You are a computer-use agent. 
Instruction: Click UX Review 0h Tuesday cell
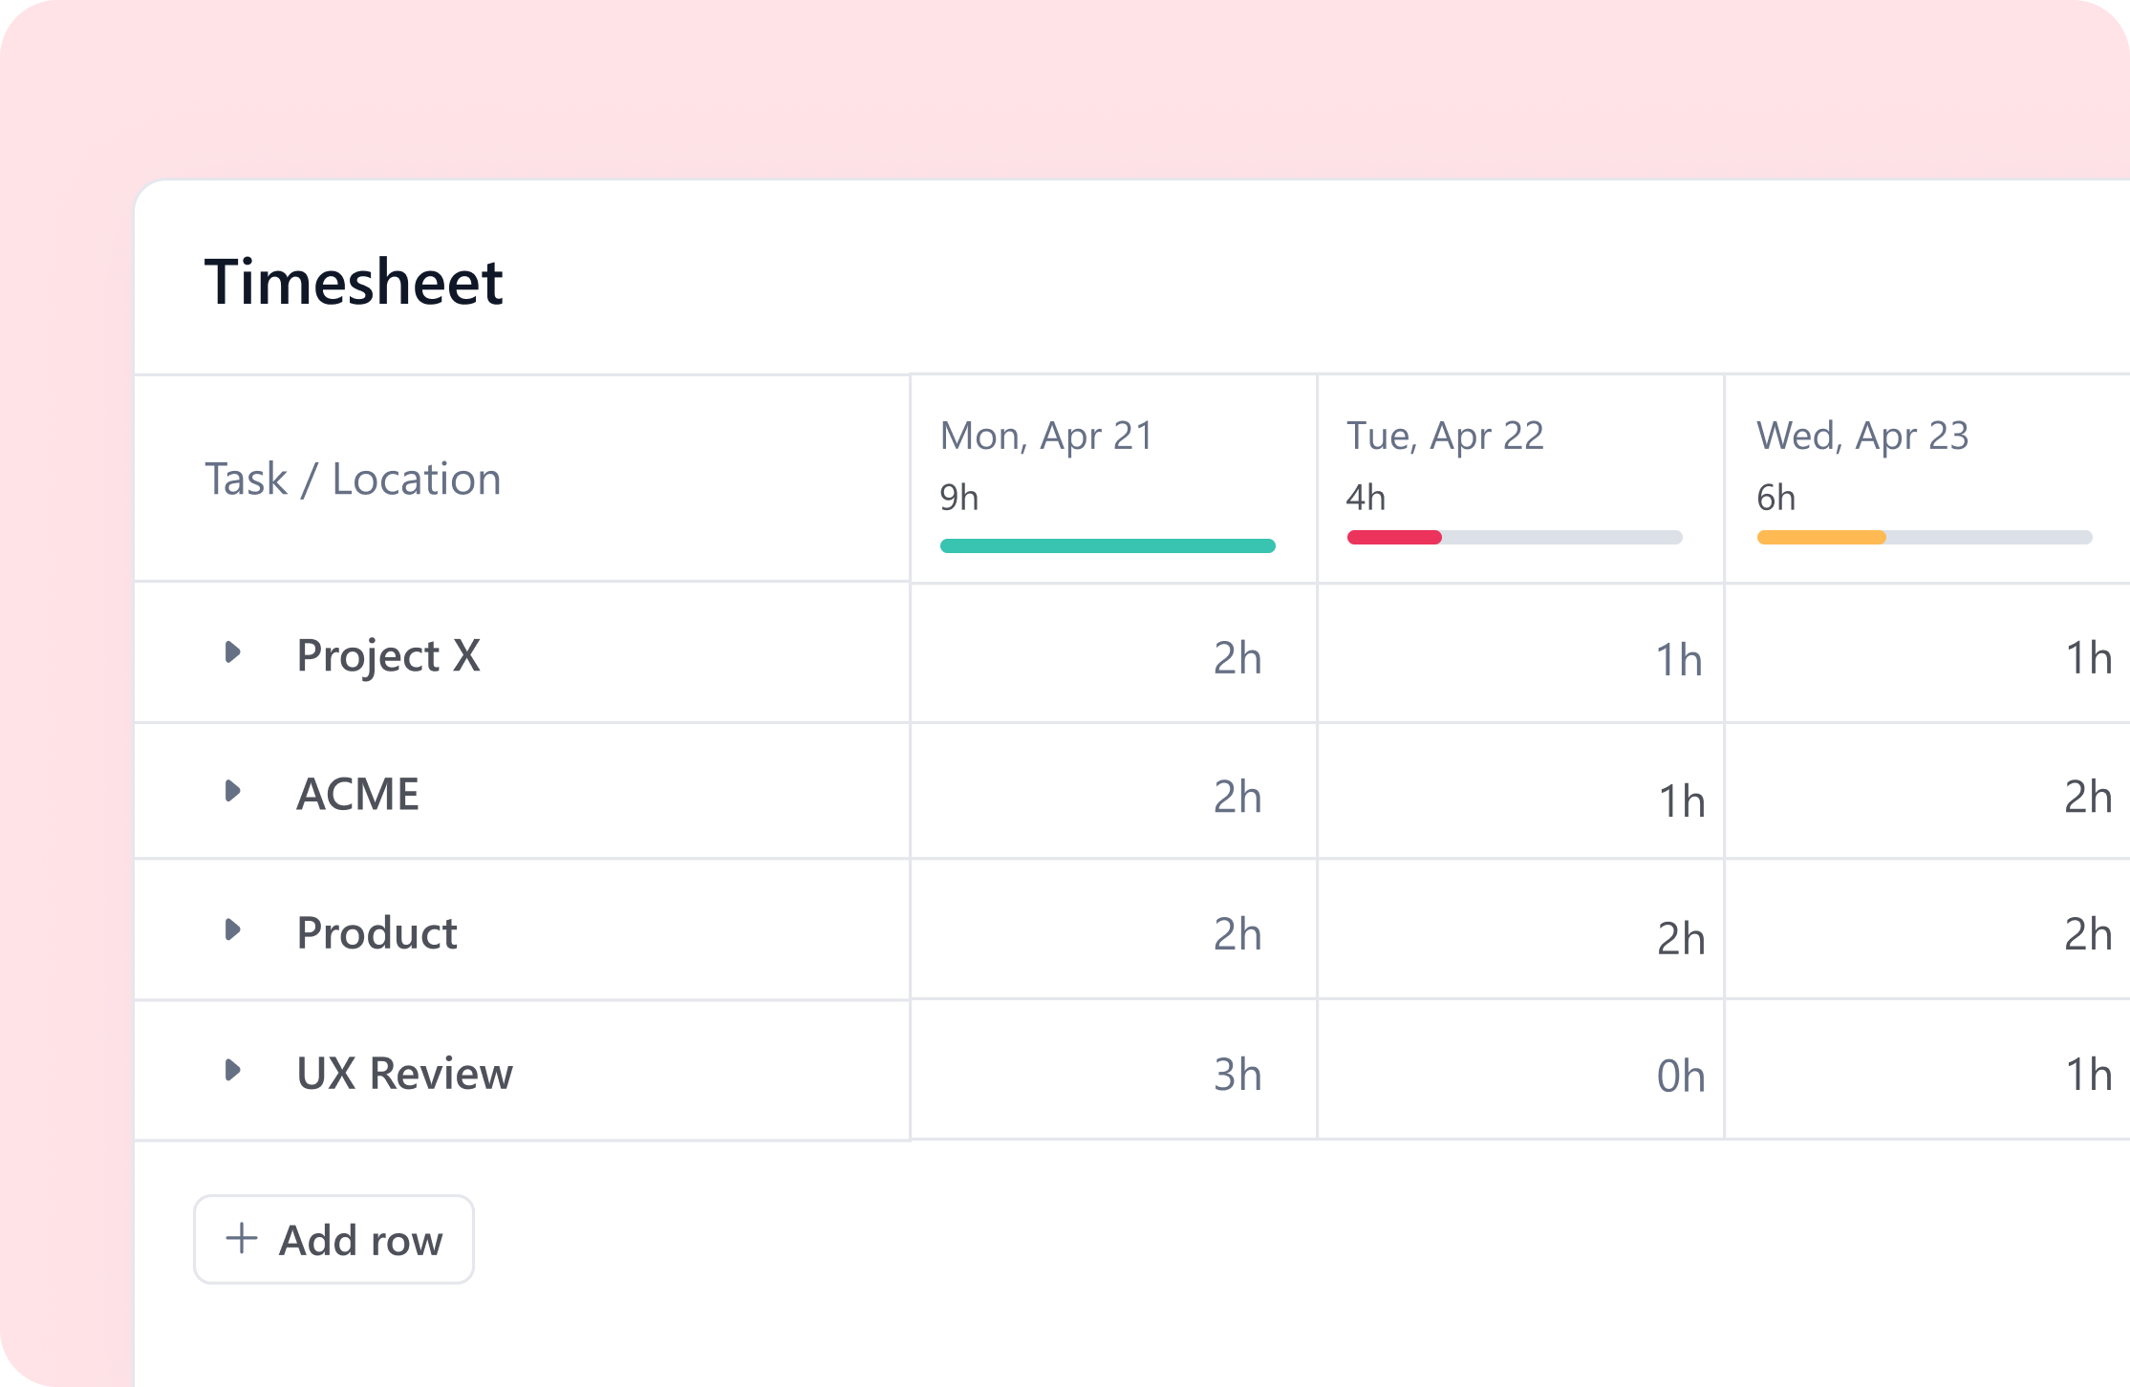click(1680, 1077)
